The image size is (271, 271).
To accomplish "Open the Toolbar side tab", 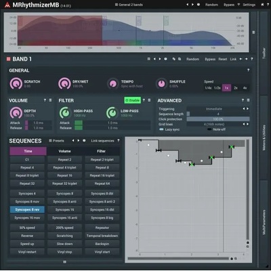I will tap(264, 54).
